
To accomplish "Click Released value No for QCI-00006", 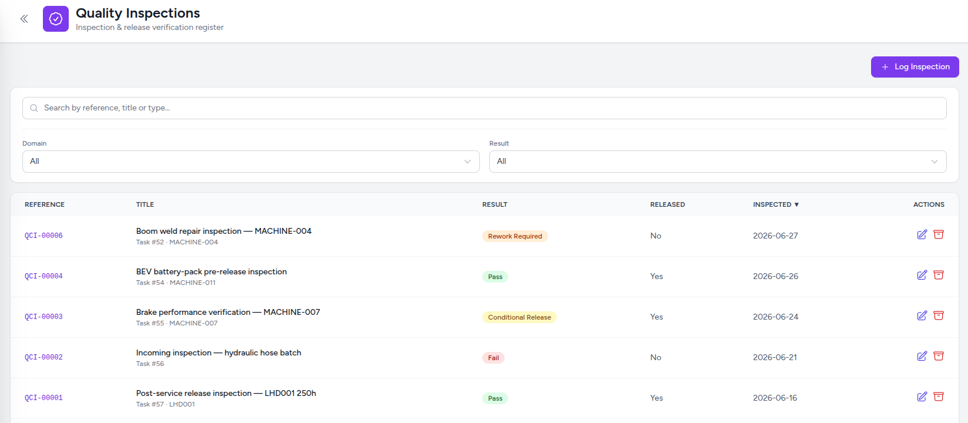I will pos(656,236).
